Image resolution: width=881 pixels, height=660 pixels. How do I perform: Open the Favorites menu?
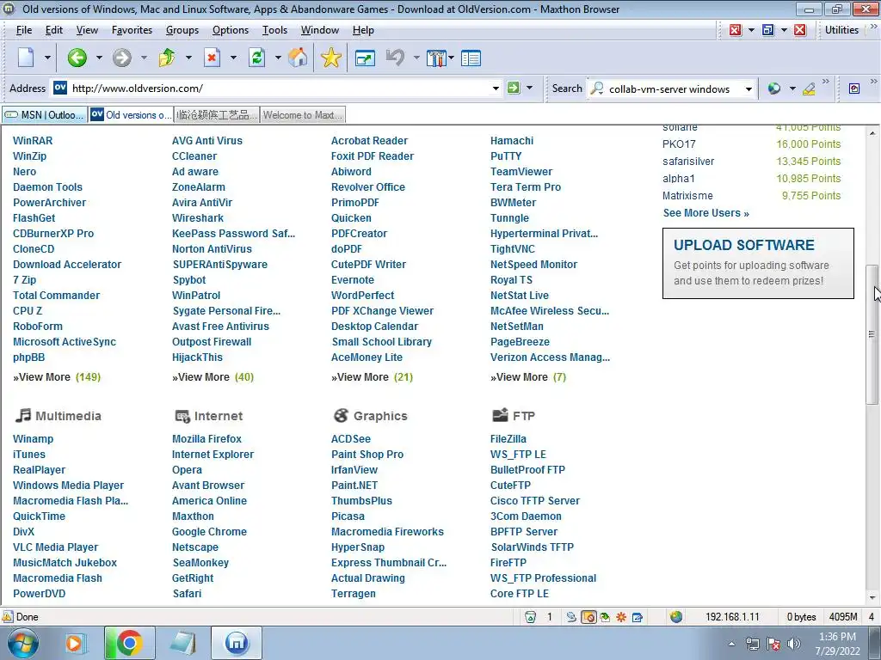tap(132, 30)
